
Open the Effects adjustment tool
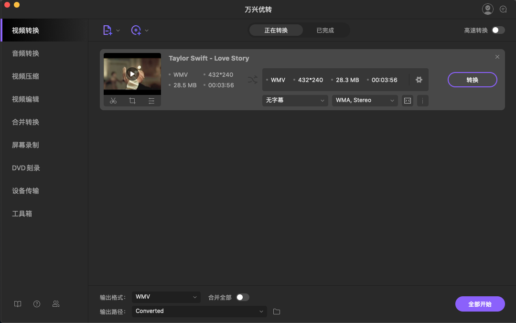coord(151,101)
